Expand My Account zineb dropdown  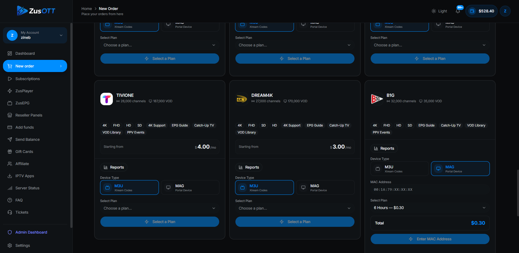click(x=35, y=35)
